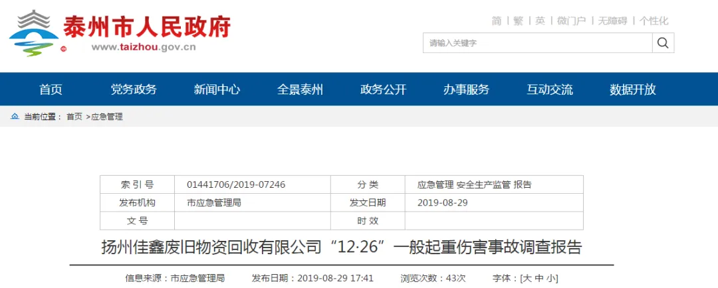The width and height of the screenshot is (718, 288).
Task: Click the 发文日期 value 2019-08-29
Action: click(x=442, y=202)
